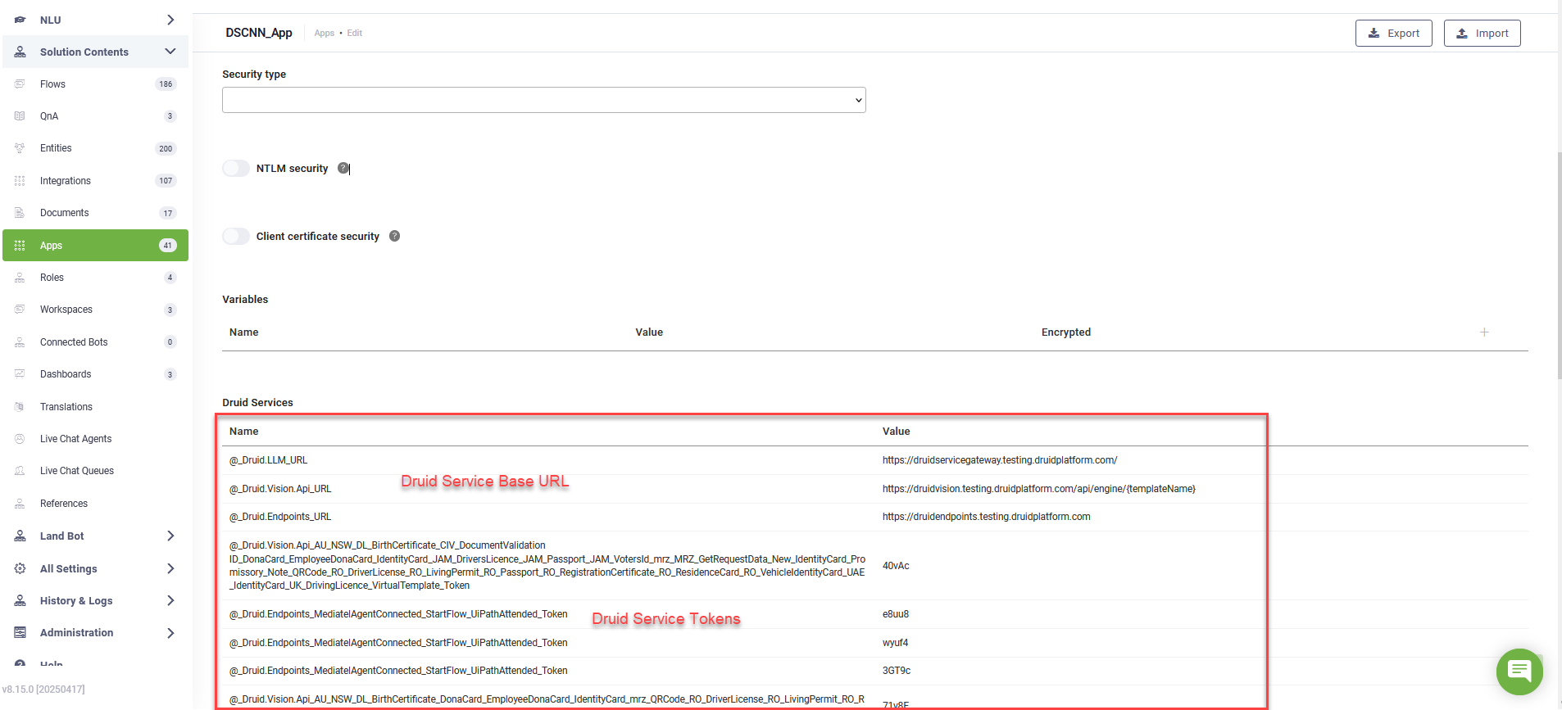Expand the History & Logs chevron
This screenshot has height=710, width=1562.
pyautogui.click(x=170, y=600)
